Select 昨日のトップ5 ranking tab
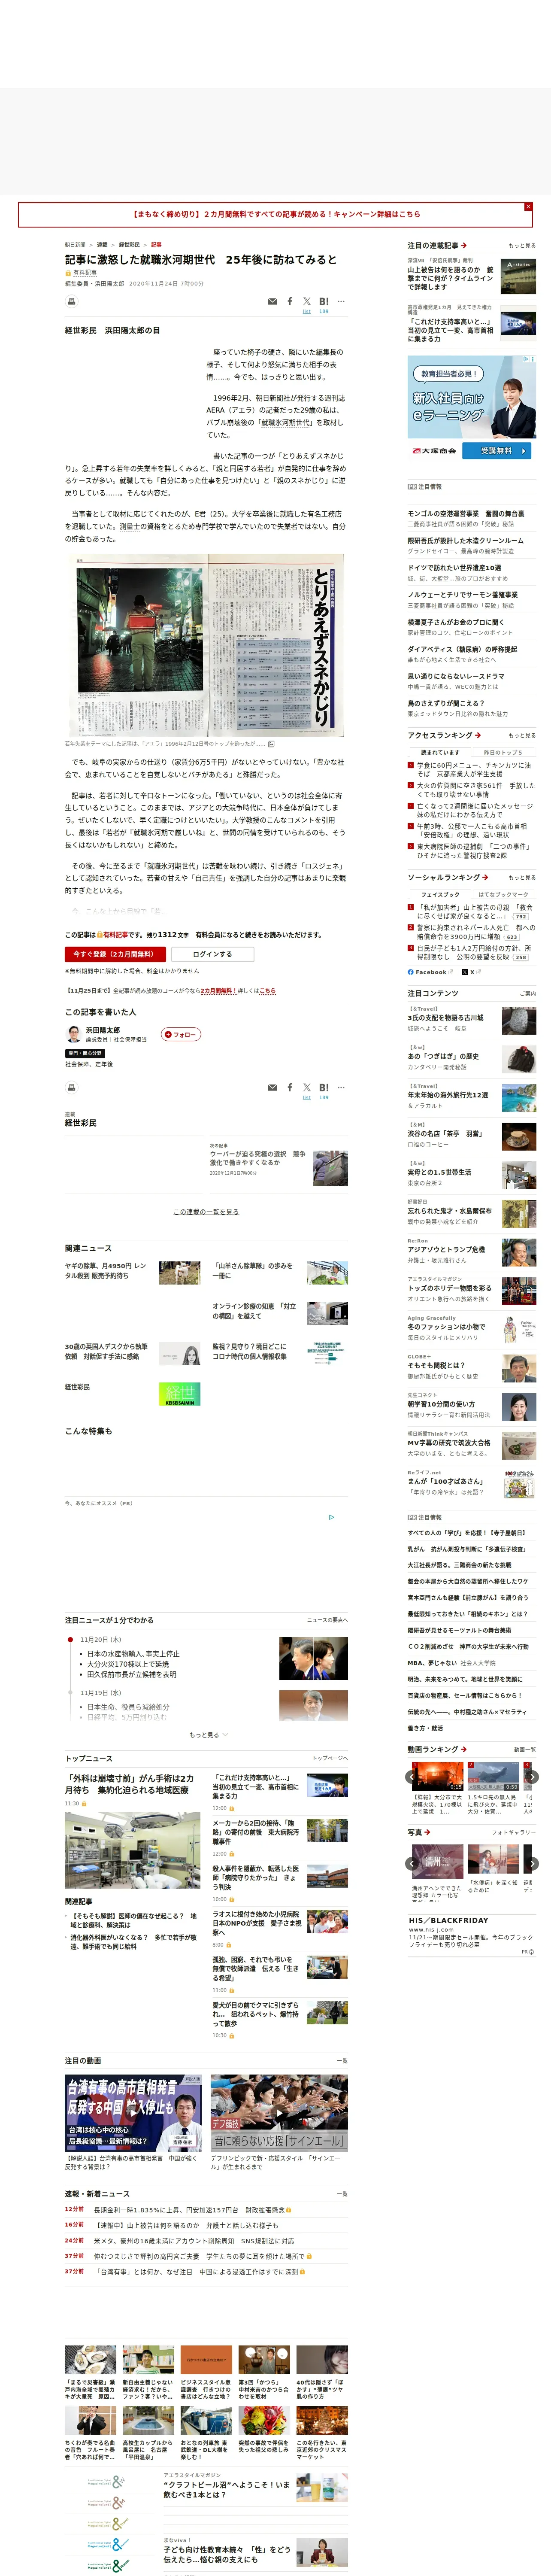This screenshot has height=2576, width=551. click(503, 752)
